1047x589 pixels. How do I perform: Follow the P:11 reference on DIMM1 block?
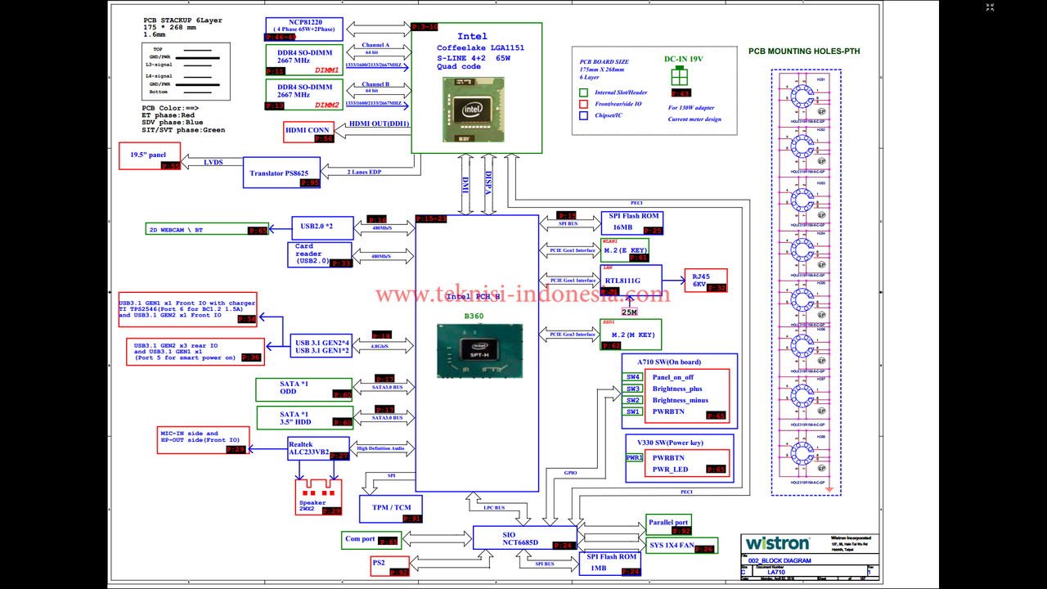point(275,71)
